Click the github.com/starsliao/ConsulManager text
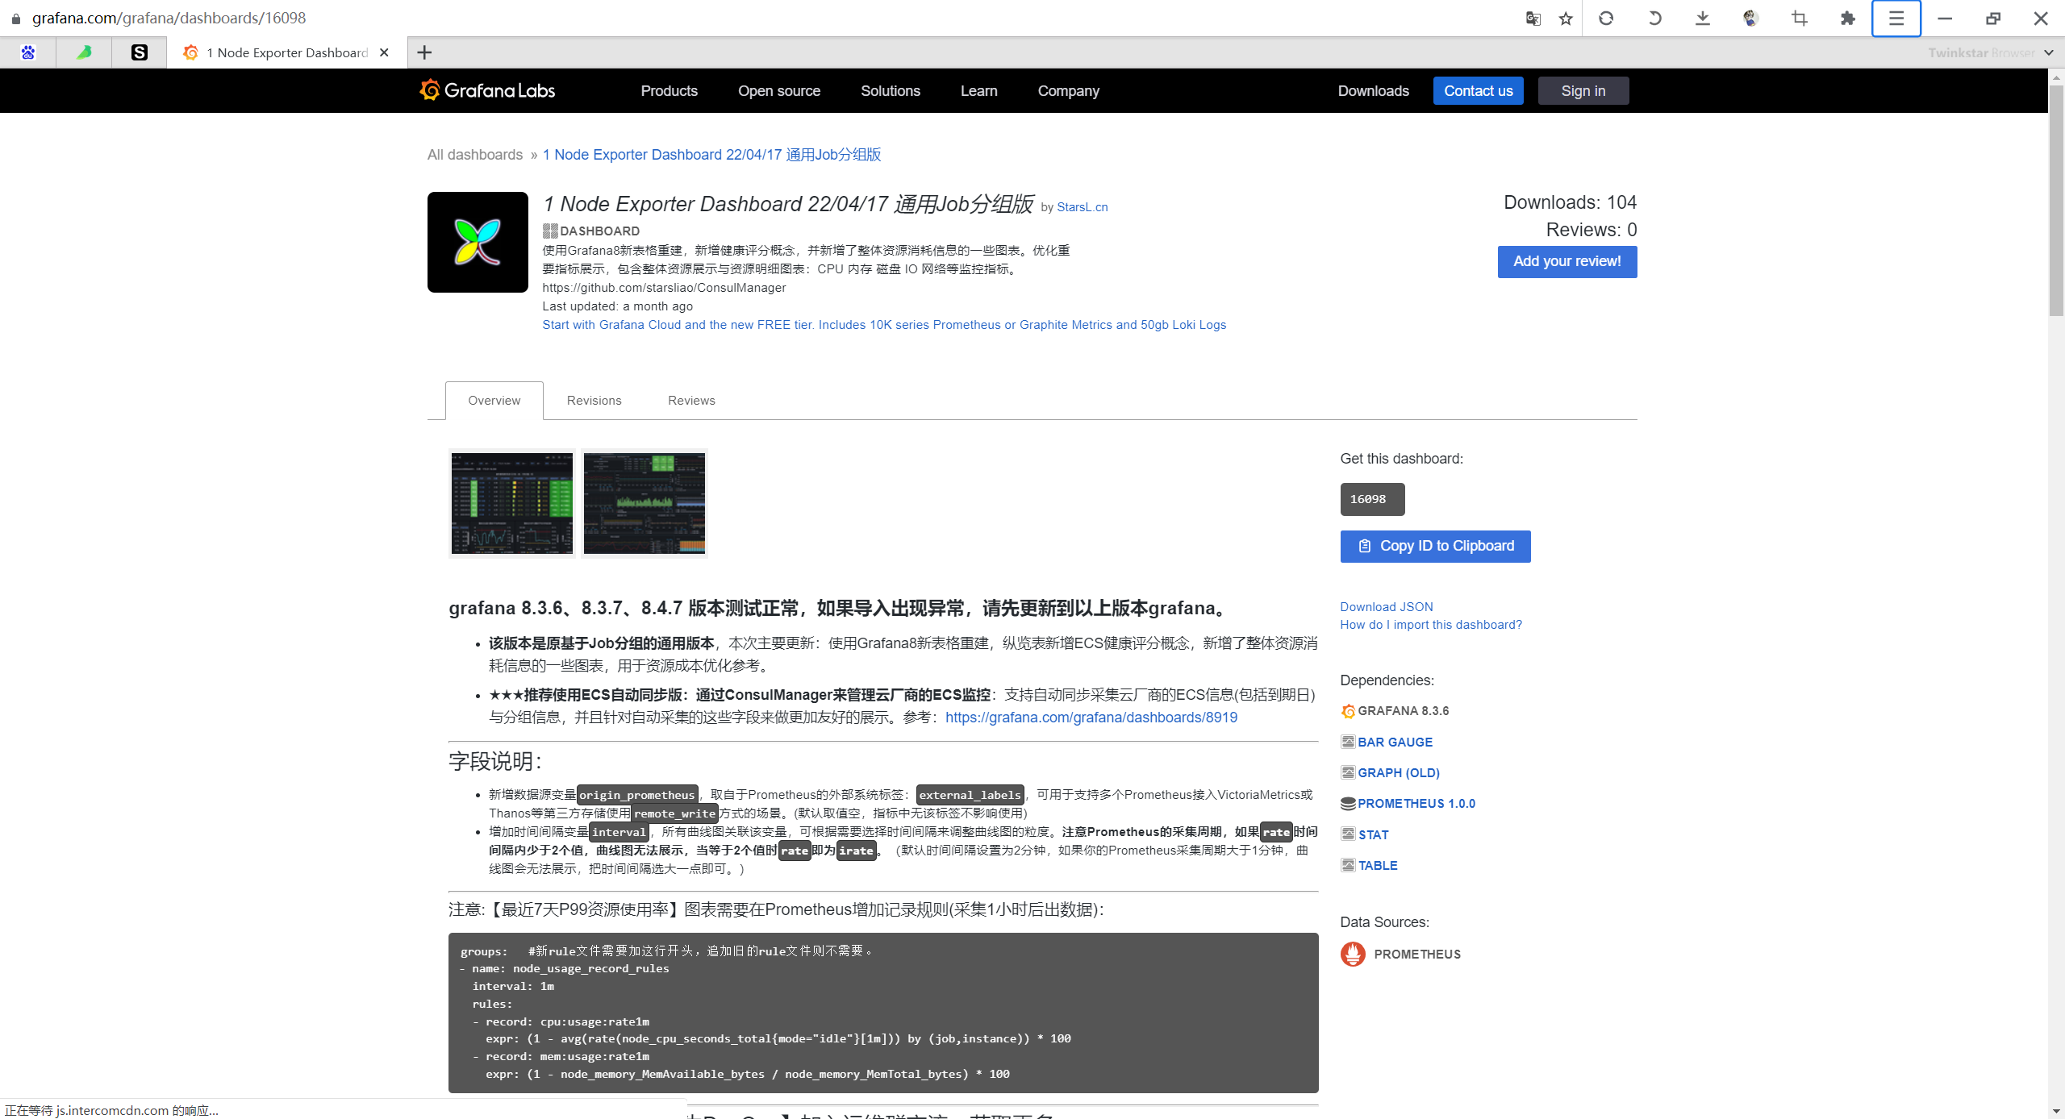Viewport: 2065px width, 1119px height. click(664, 288)
